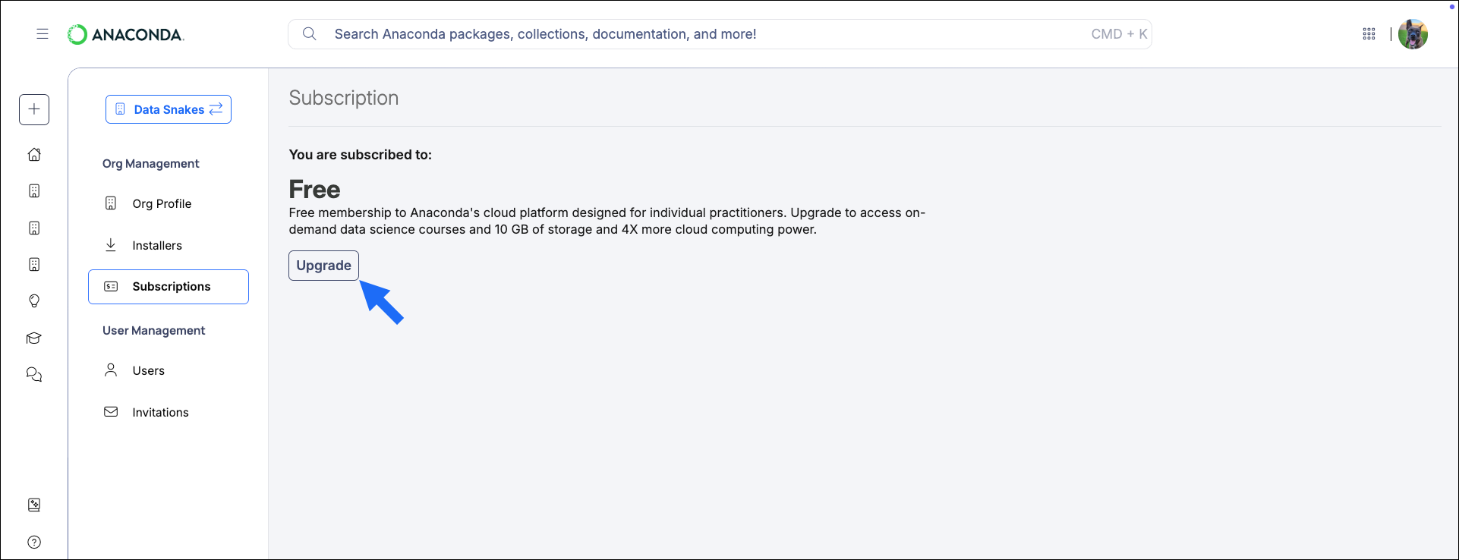This screenshot has height=560, width=1459.
Task: Open the user profile avatar menu
Action: click(1413, 34)
